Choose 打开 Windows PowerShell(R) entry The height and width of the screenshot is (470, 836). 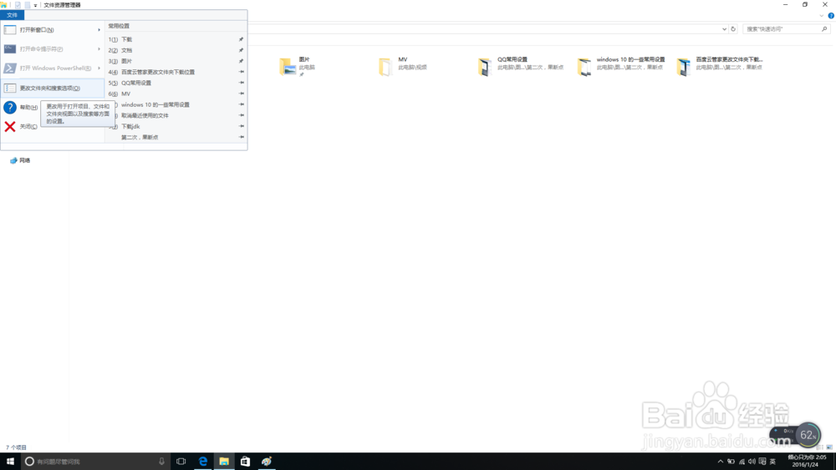52,68
